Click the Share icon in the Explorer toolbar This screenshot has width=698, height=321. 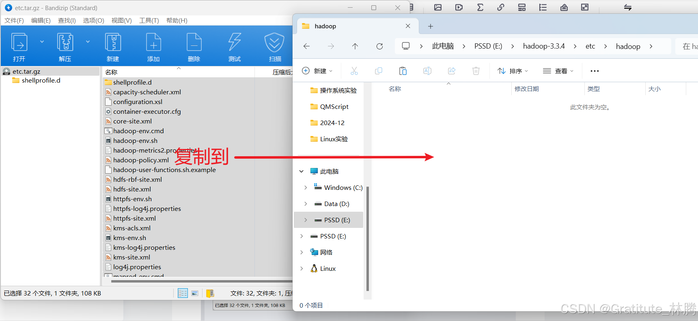pos(452,71)
